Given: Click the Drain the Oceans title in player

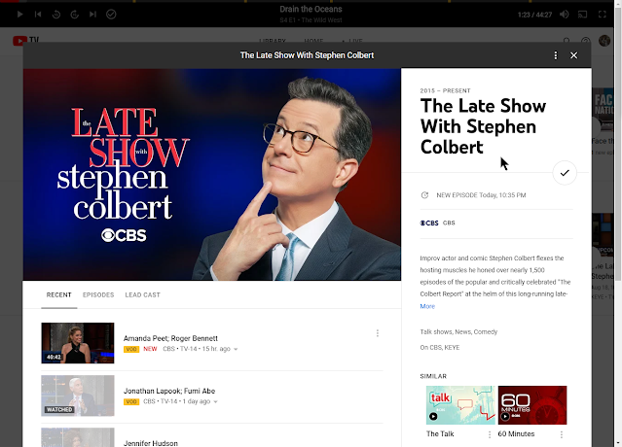Looking at the screenshot, I should coord(311,9).
